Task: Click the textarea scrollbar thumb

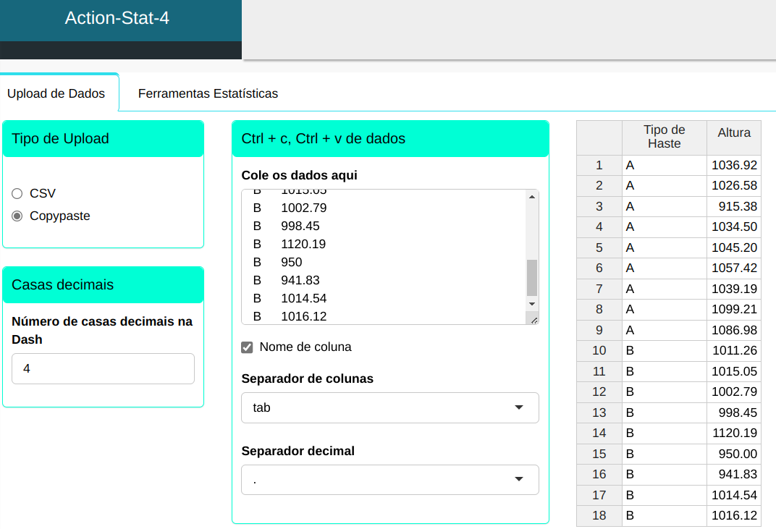Action: click(x=532, y=277)
